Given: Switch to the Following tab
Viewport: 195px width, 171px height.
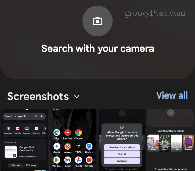Looking at the screenshot, I should pos(31,165).
